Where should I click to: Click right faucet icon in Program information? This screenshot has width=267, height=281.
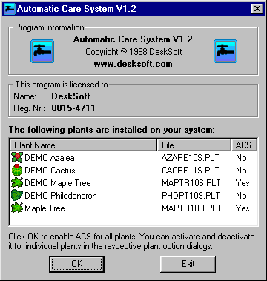pos(225,51)
